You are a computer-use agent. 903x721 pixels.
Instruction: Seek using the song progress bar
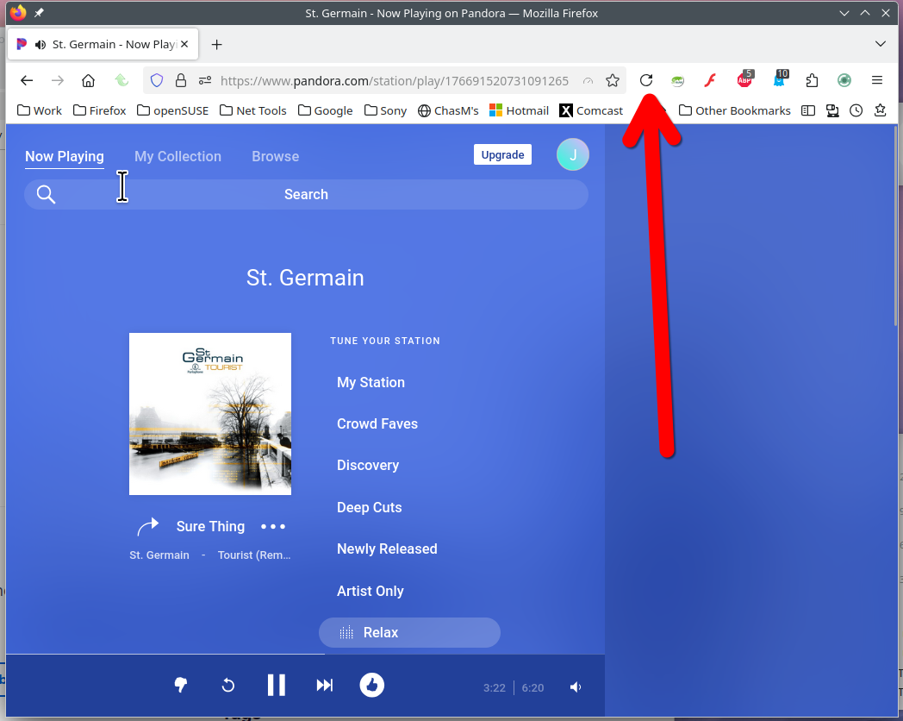pyautogui.click(x=305, y=655)
